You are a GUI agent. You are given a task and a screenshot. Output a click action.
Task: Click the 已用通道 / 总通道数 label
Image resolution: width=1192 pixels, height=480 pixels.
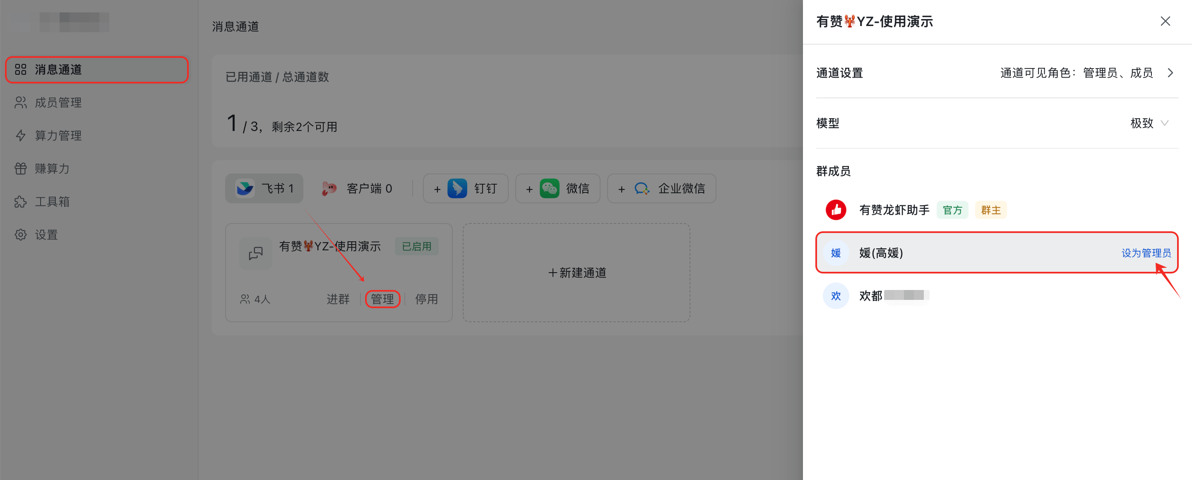click(277, 77)
